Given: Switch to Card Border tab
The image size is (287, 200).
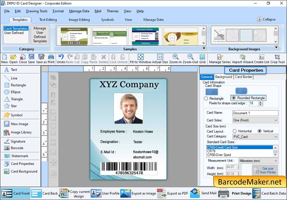Looking at the screenshot, I should [x=243, y=77].
